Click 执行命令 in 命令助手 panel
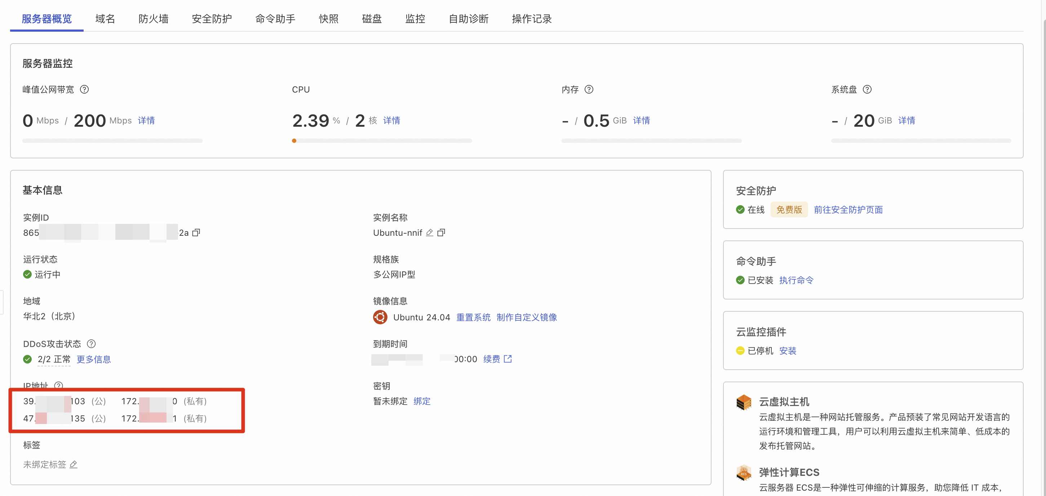Viewport: 1046px width, 496px height. pyautogui.click(x=796, y=280)
